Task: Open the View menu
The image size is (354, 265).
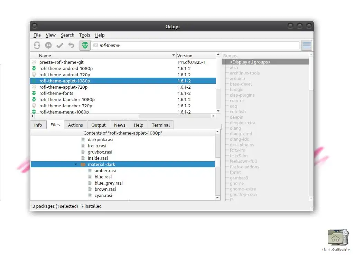Action: 50,35
